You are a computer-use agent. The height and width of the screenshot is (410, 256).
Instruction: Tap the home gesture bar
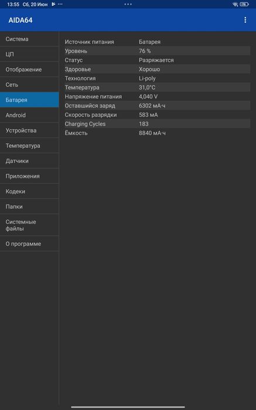click(128, 407)
